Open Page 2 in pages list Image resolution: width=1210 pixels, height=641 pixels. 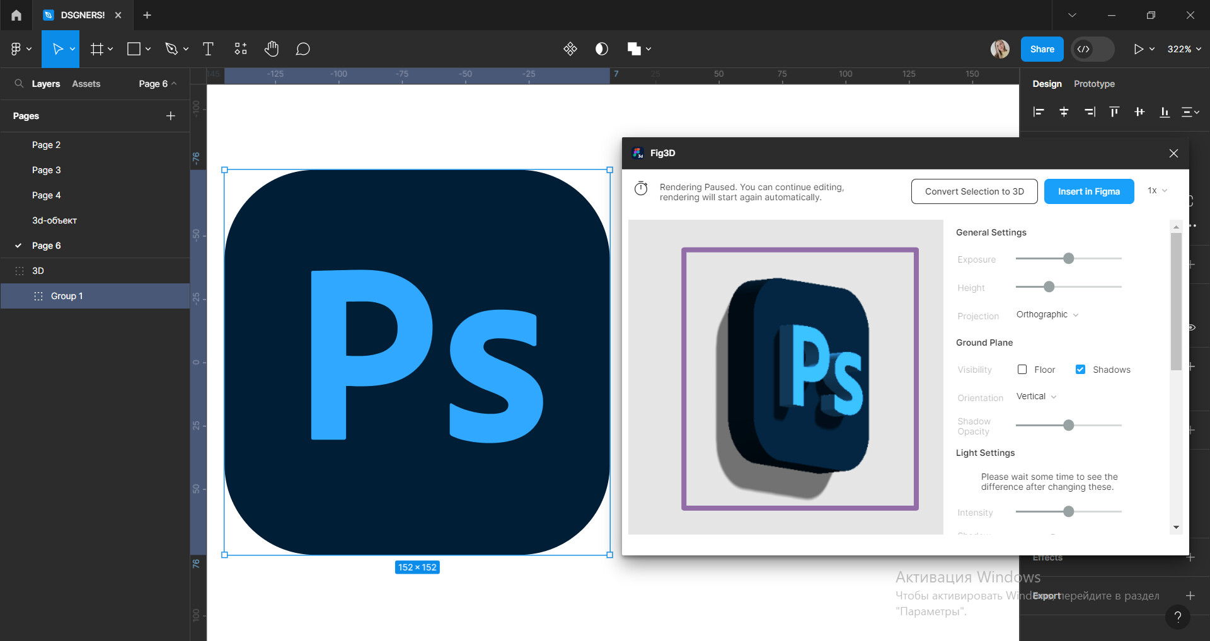(95, 145)
